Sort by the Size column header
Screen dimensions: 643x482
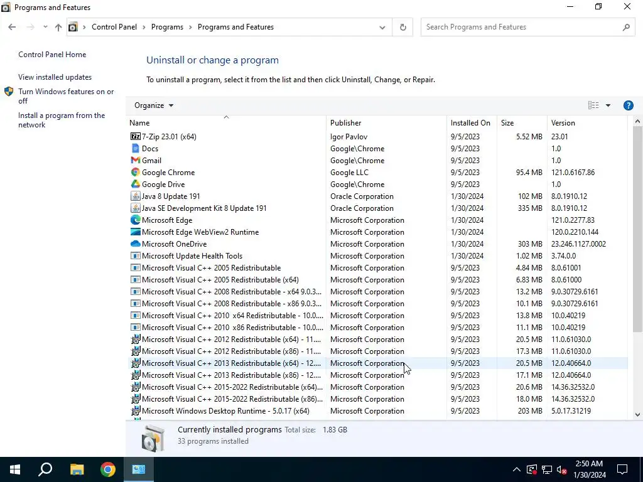pyautogui.click(x=522, y=122)
